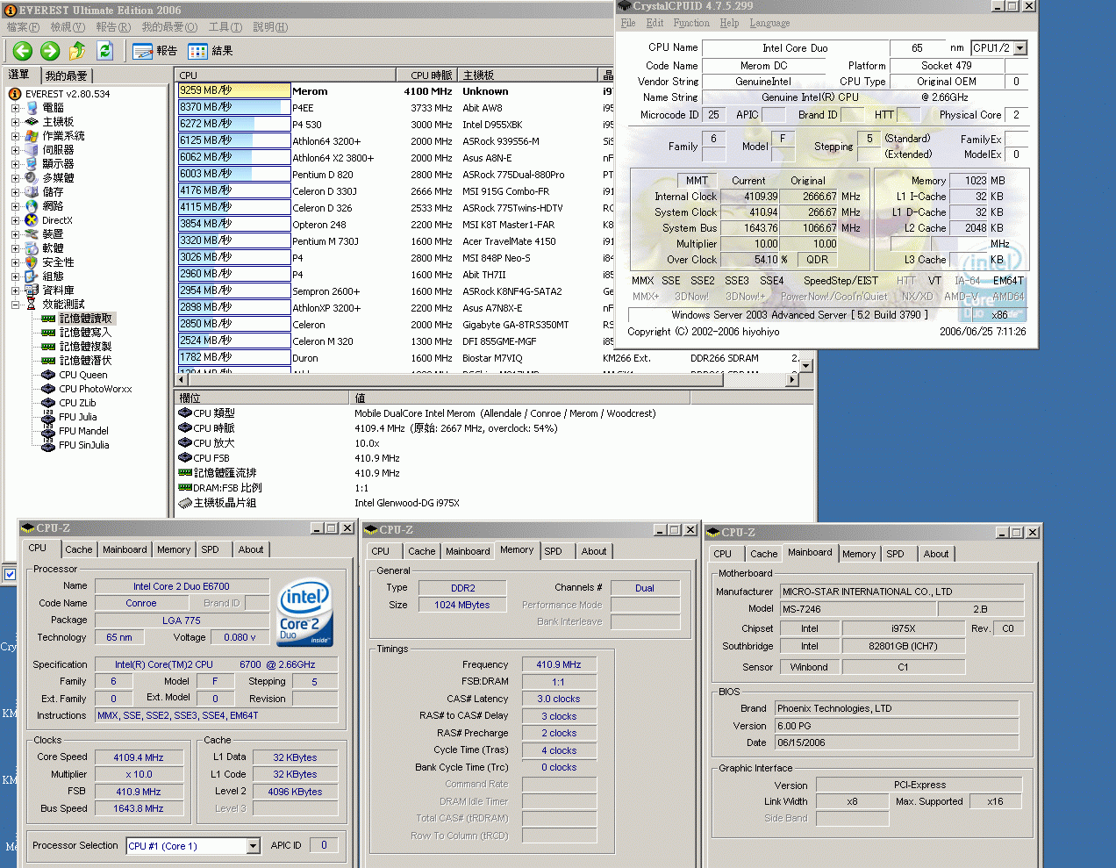Open the Processor Selection dropdown
The height and width of the screenshot is (868, 1116).
253,846
